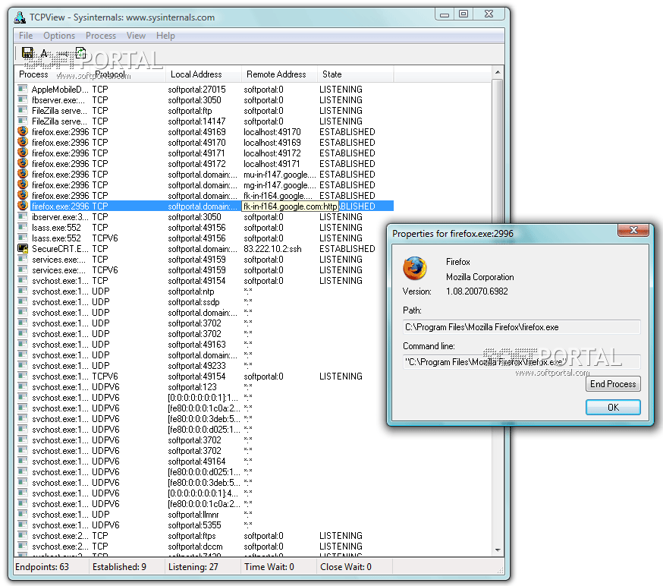Click the End Process button
This screenshot has height=586, width=663.
coord(613,384)
